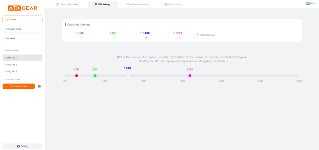Open the Other Setting tab
The height and width of the screenshot is (150, 319).
(173, 4)
